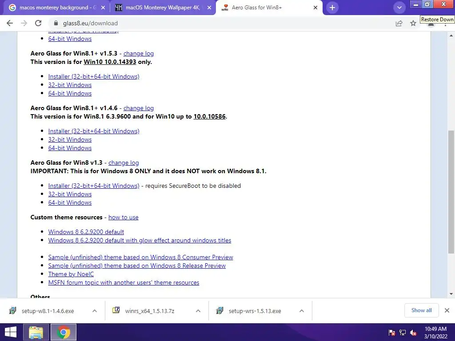Open Win8 v1.3 change log
This screenshot has height=341, width=455.
[x=124, y=163]
